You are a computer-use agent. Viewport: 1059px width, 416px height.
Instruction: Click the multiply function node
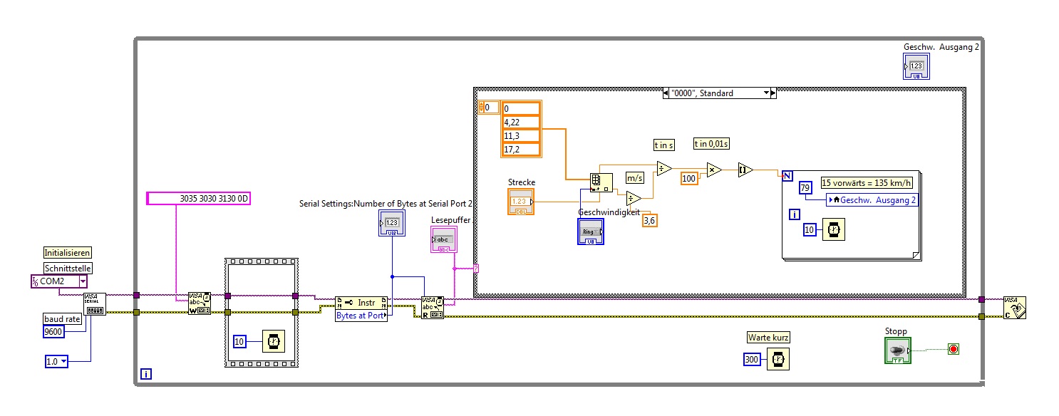(713, 170)
